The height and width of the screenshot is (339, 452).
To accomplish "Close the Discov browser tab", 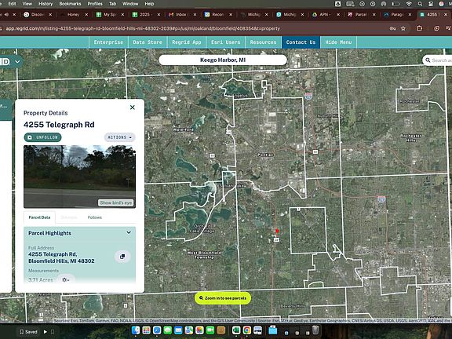I will click(50, 14).
